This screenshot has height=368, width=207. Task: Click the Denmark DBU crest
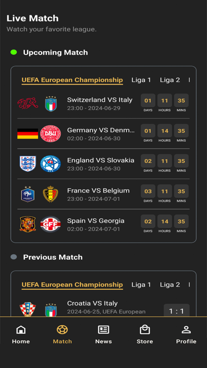[50, 134]
